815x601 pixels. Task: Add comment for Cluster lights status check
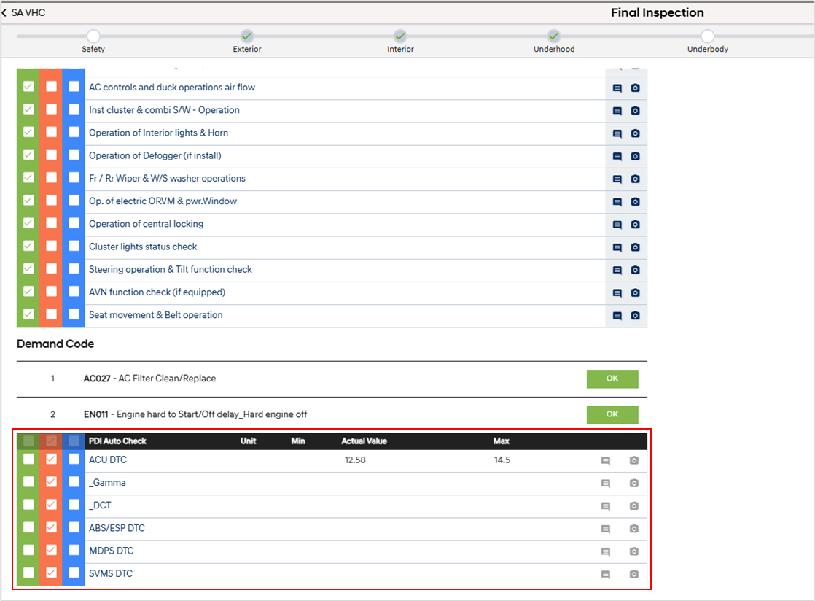(617, 247)
